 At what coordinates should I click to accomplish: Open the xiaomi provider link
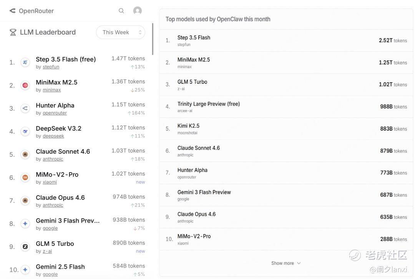[x=50, y=182]
